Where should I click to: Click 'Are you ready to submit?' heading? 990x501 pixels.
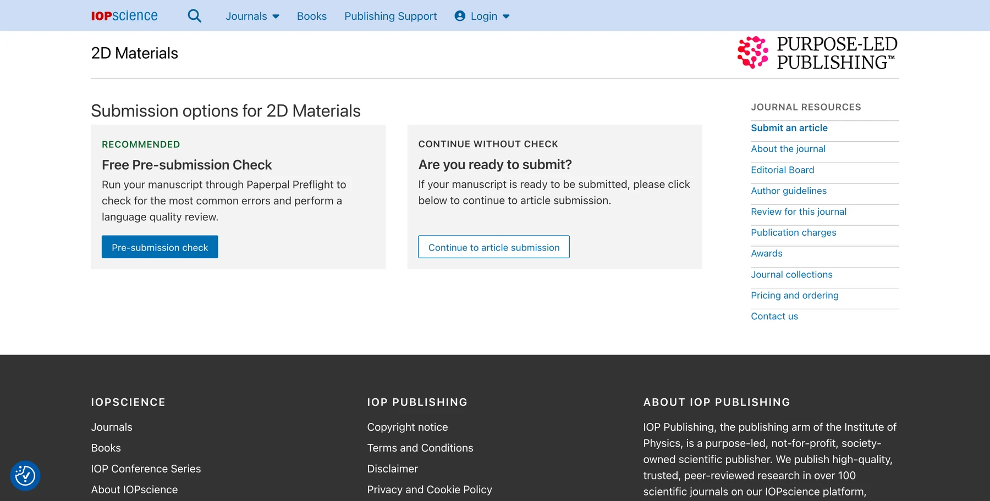(495, 164)
